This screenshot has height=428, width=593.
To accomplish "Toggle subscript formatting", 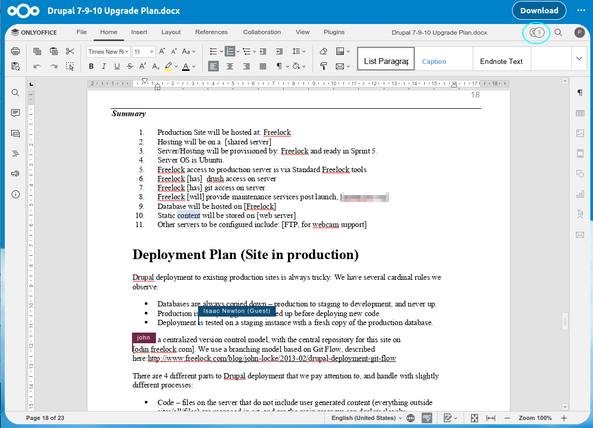I will [155, 66].
